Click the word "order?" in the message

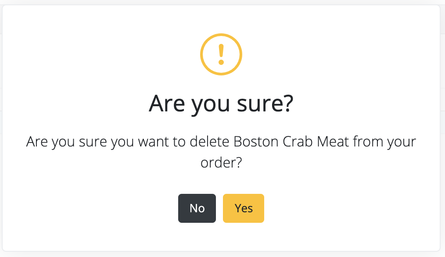[x=221, y=163]
